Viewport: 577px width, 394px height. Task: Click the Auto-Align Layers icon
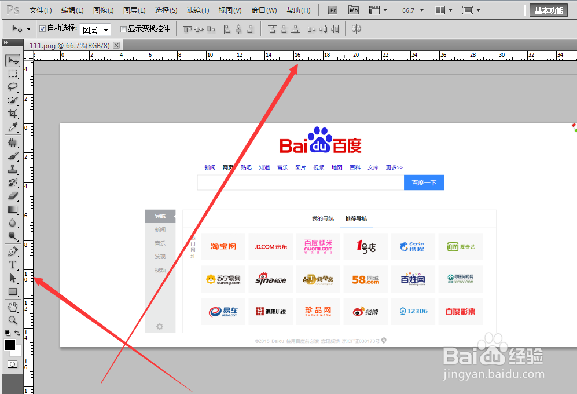[356, 29]
